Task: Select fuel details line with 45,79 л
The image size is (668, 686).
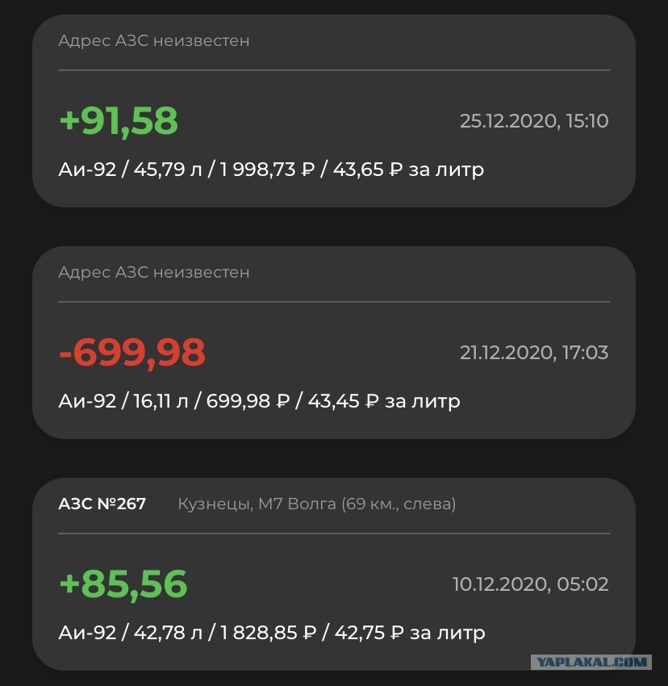Action: click(x=271, y=169)
